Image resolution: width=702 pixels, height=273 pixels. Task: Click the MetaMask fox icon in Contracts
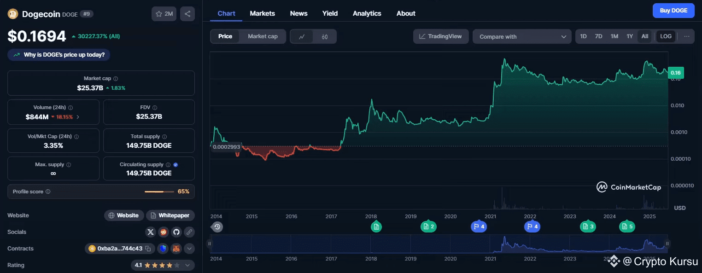pos(176,249)
